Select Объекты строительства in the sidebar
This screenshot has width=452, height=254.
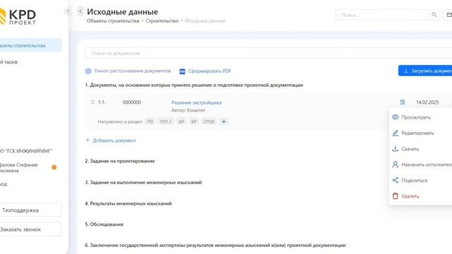(30, 45)
